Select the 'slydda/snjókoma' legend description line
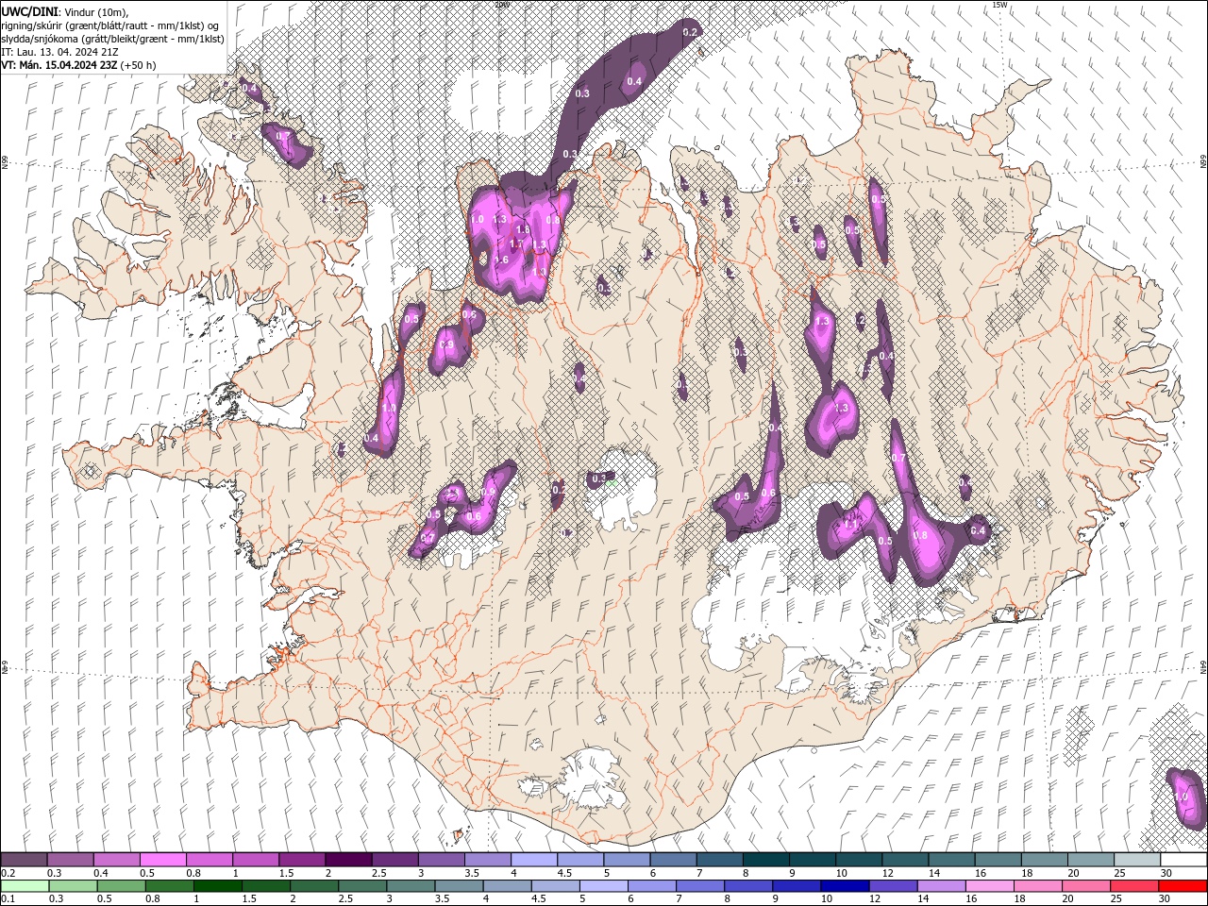Screen dimensions: 1208x906 click(112, 39)
